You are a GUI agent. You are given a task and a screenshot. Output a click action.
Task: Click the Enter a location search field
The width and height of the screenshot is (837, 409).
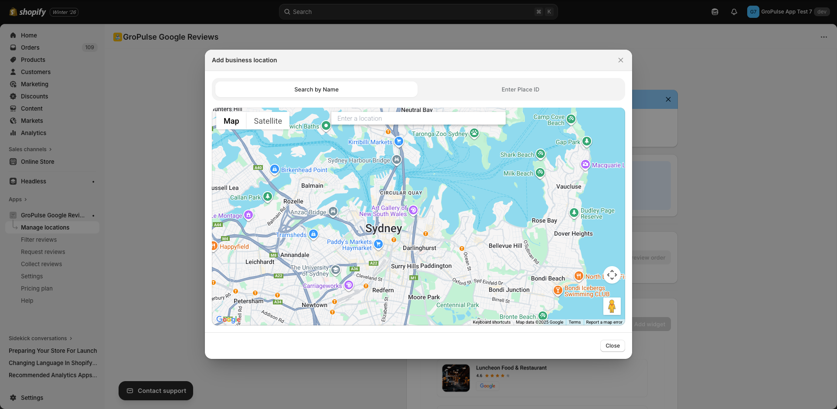(x=418, y=118)
